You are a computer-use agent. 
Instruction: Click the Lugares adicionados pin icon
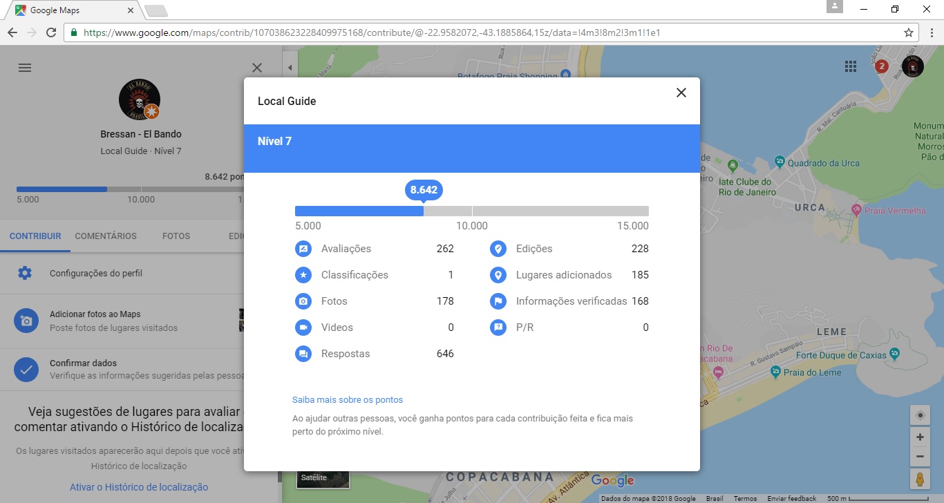[498, 275]
